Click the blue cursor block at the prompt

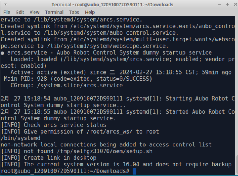coord(134,171)
